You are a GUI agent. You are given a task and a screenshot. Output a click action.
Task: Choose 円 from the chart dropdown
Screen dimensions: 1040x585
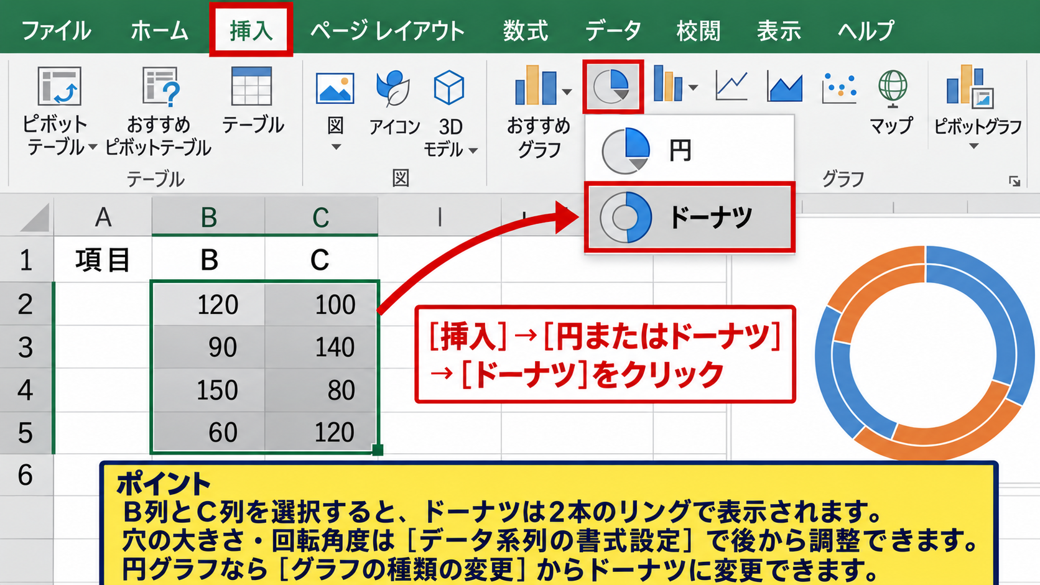coord(689,150)
